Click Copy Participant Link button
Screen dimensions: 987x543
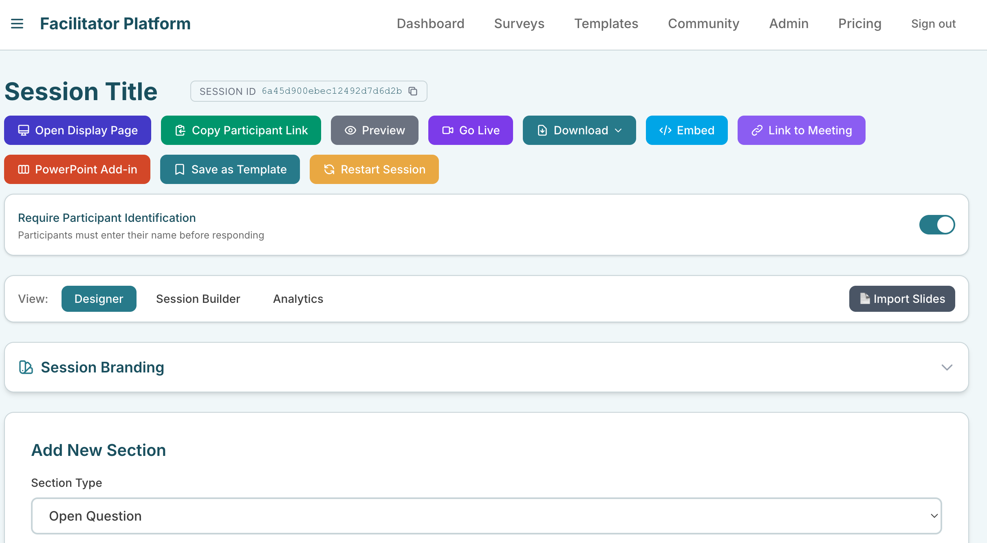pos(241,130)
